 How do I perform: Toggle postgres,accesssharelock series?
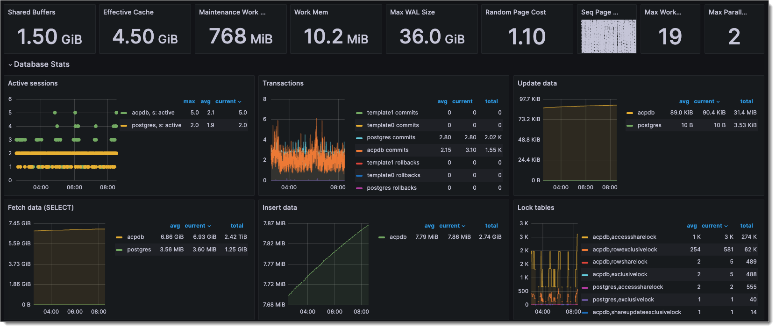coord(628,287)
